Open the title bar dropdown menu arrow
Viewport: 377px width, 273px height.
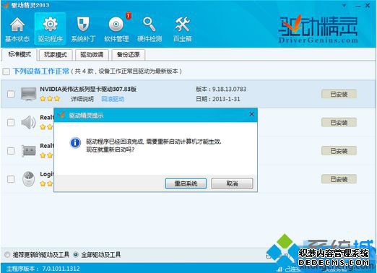coord(344,5)
